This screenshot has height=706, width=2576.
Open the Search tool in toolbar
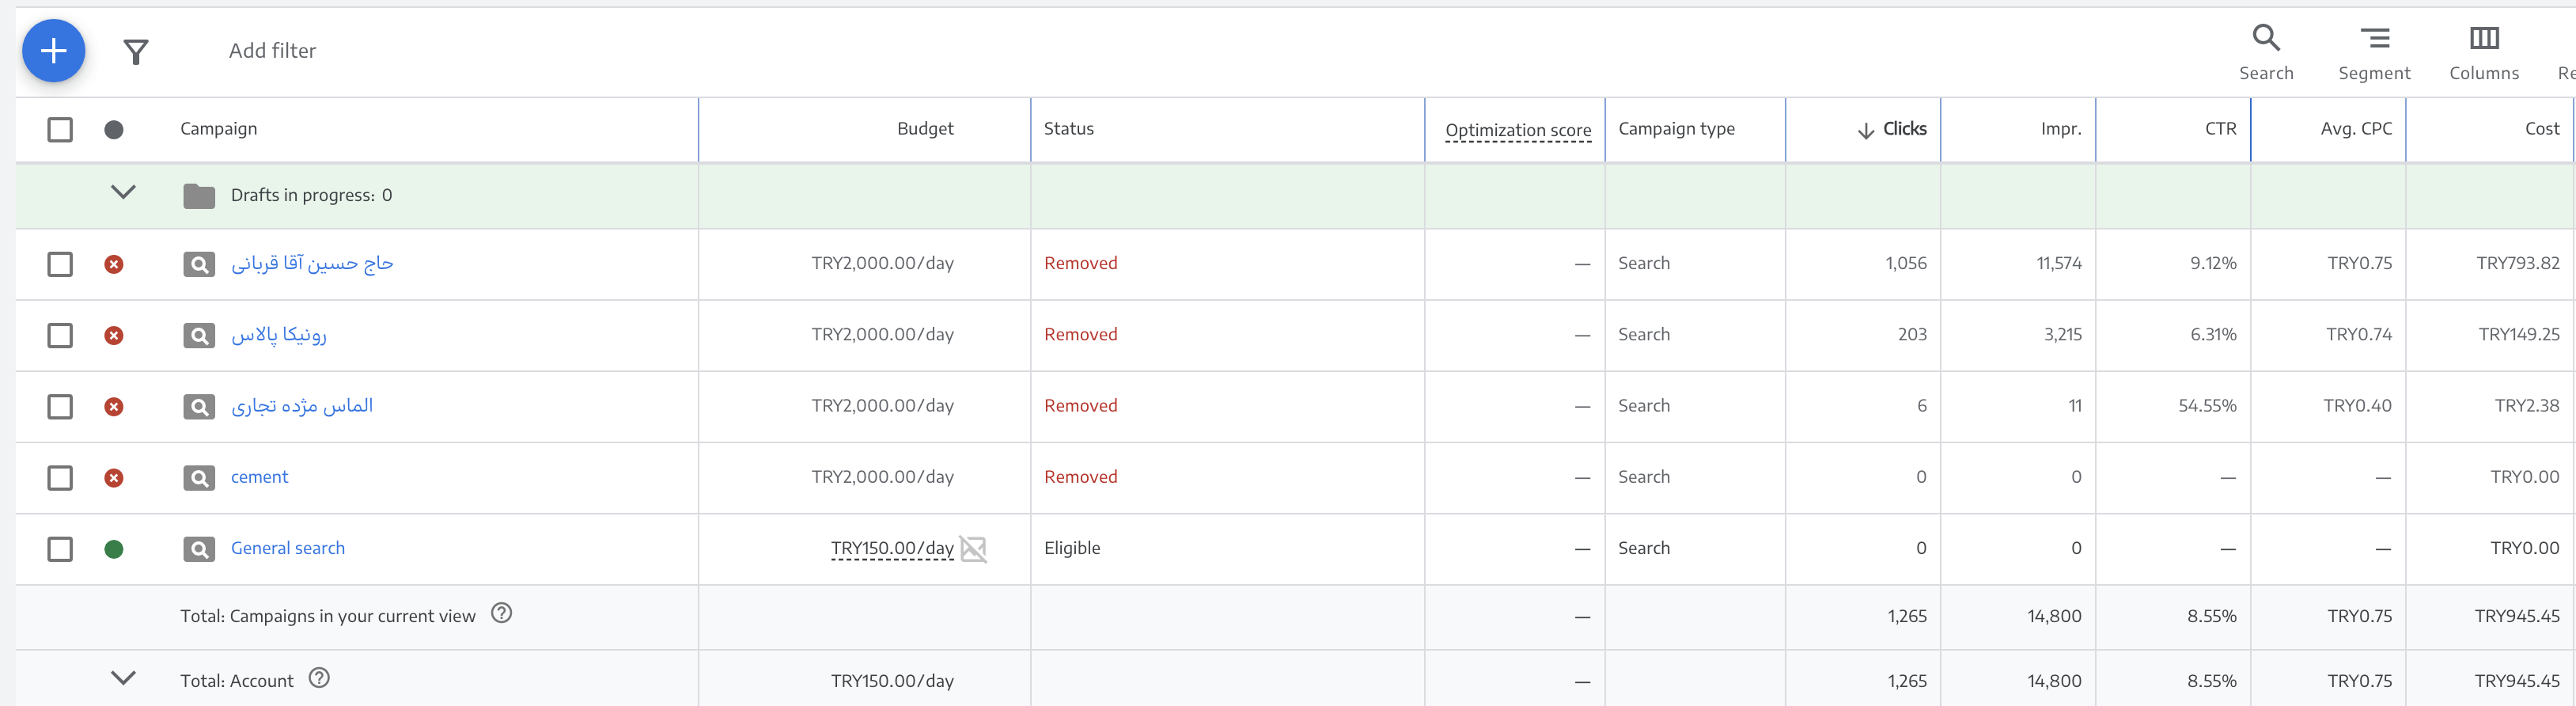2266,53
